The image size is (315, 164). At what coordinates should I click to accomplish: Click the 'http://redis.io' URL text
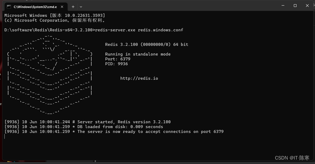[139, 78]
